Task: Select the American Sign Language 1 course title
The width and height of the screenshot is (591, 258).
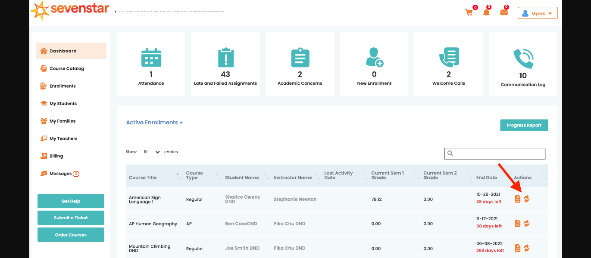Action: [145, 200]
